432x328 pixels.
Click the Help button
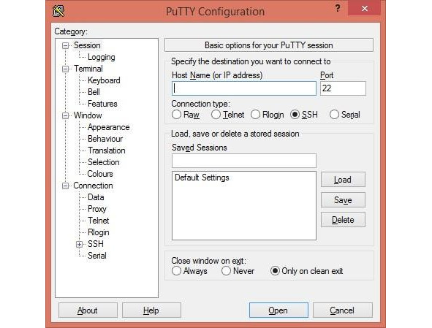click(x=151, y=310)
